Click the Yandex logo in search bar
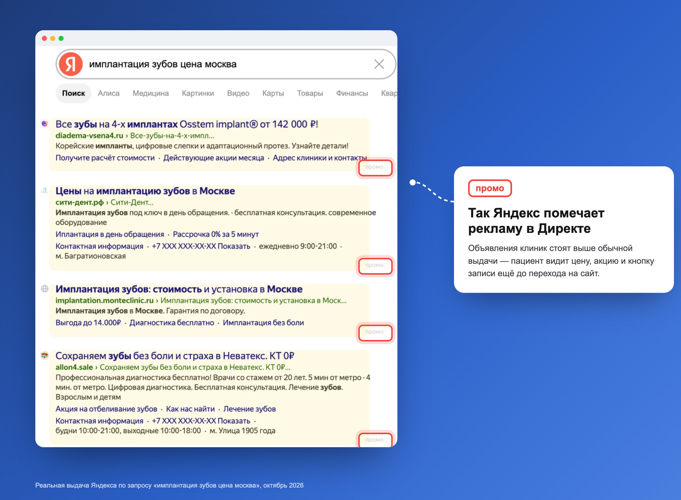Screen dimensions: 681x500 tap(70, 64)
